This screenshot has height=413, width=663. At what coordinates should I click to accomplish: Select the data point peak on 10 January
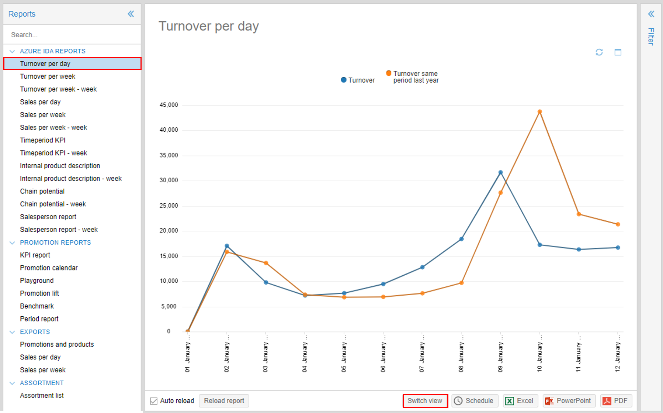[x=539, y=111]
